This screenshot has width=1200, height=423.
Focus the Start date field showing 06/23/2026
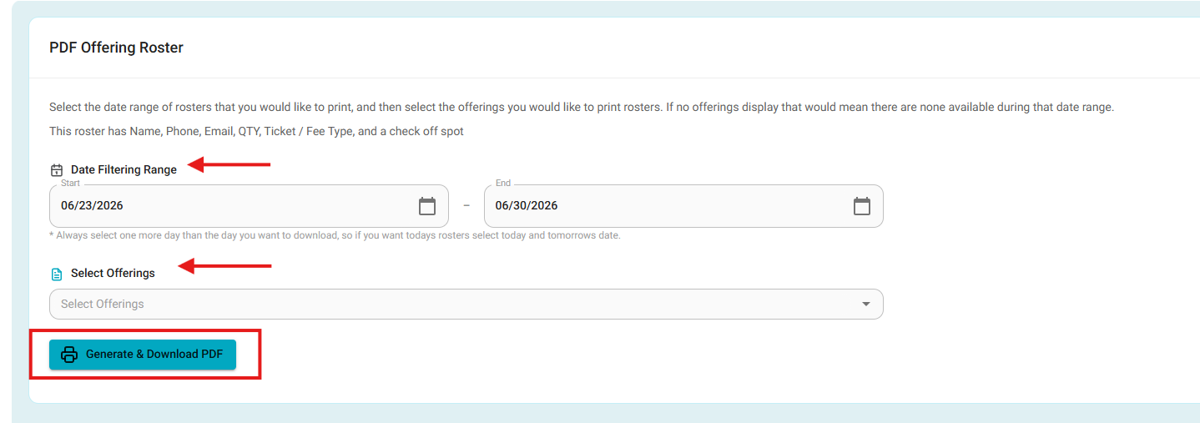[x=249, y=206]
